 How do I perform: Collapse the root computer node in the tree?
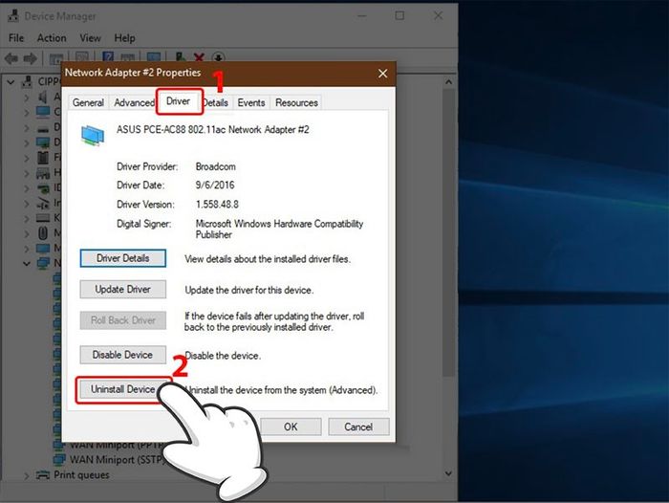pos(11,81)
